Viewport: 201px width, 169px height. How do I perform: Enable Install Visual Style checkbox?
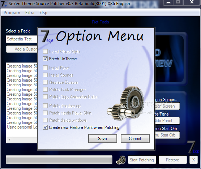[x=45, y=52]
